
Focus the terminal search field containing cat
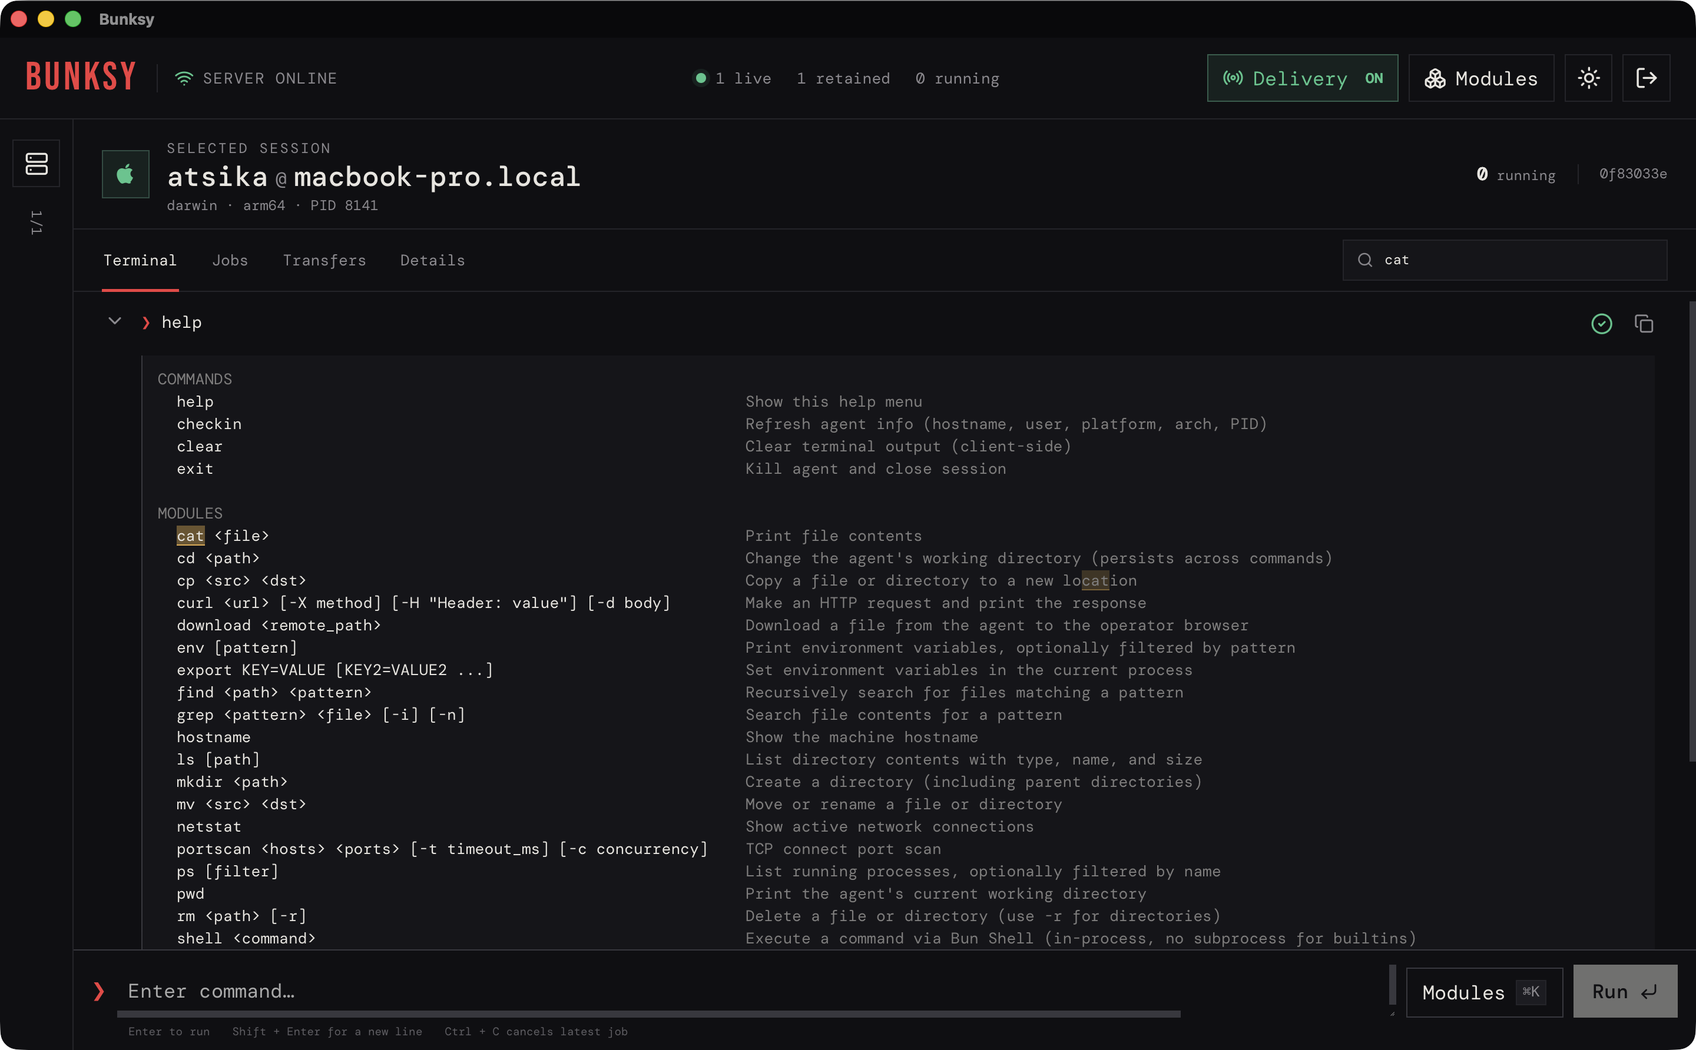1504,260
